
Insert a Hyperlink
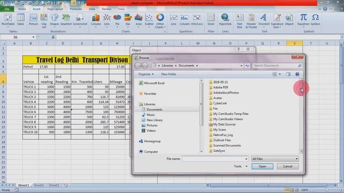tap(225, 20)
